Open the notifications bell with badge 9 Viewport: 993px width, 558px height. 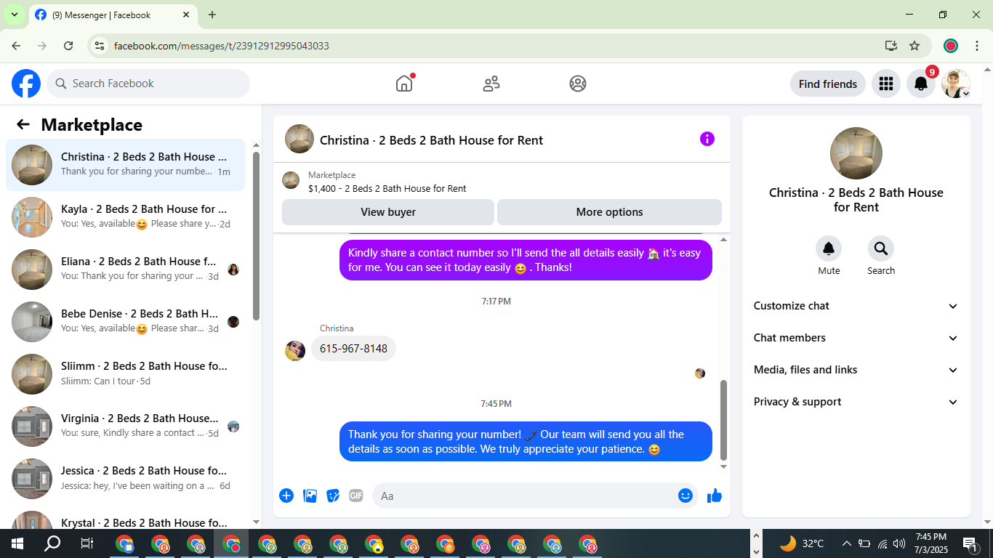(921, 84)
